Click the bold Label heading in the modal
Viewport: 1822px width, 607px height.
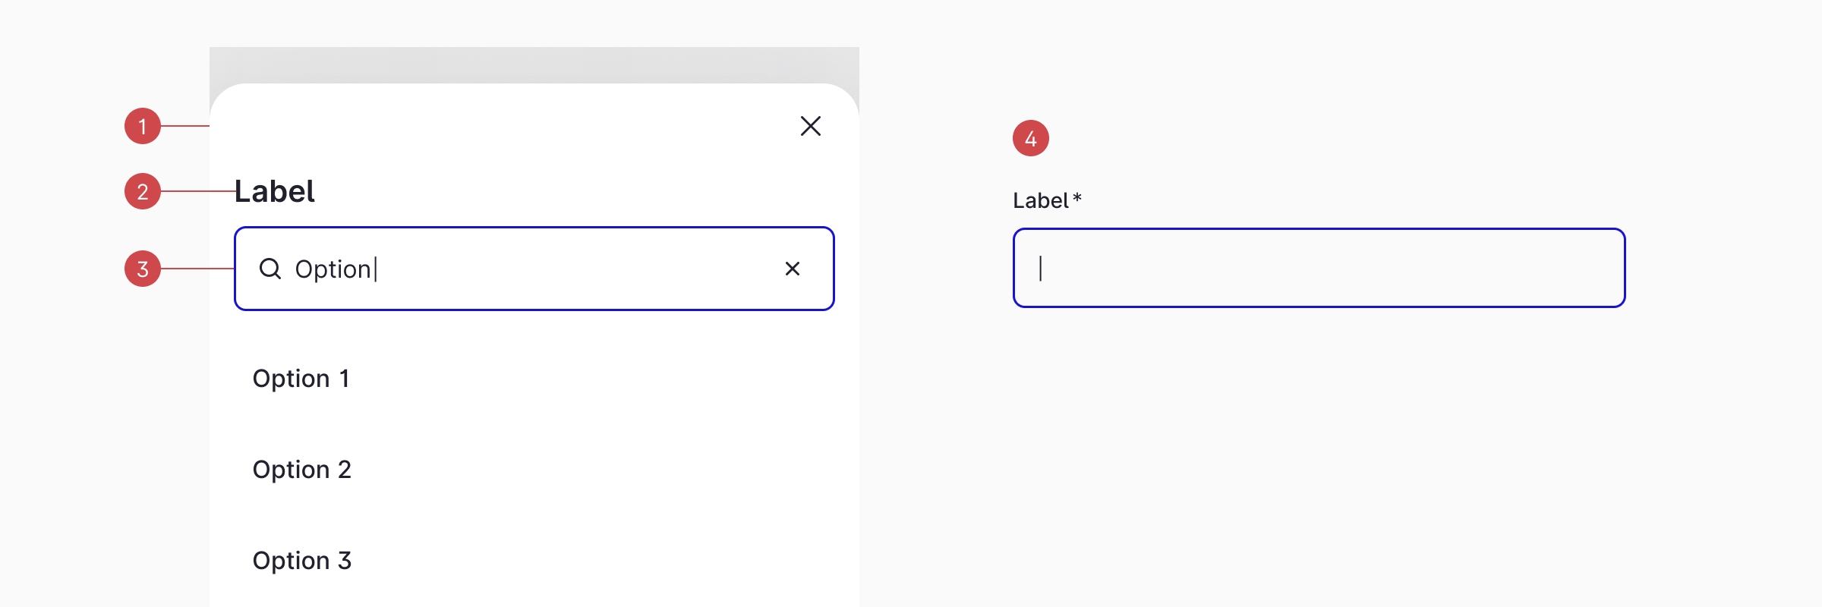pos(276,191)
